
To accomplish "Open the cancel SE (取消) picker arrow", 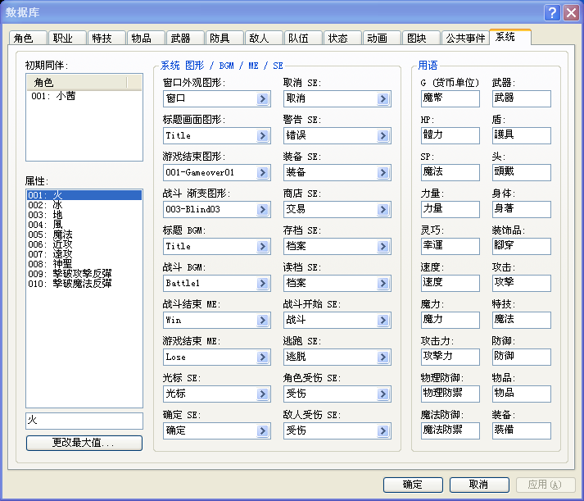I will point(383,98).
